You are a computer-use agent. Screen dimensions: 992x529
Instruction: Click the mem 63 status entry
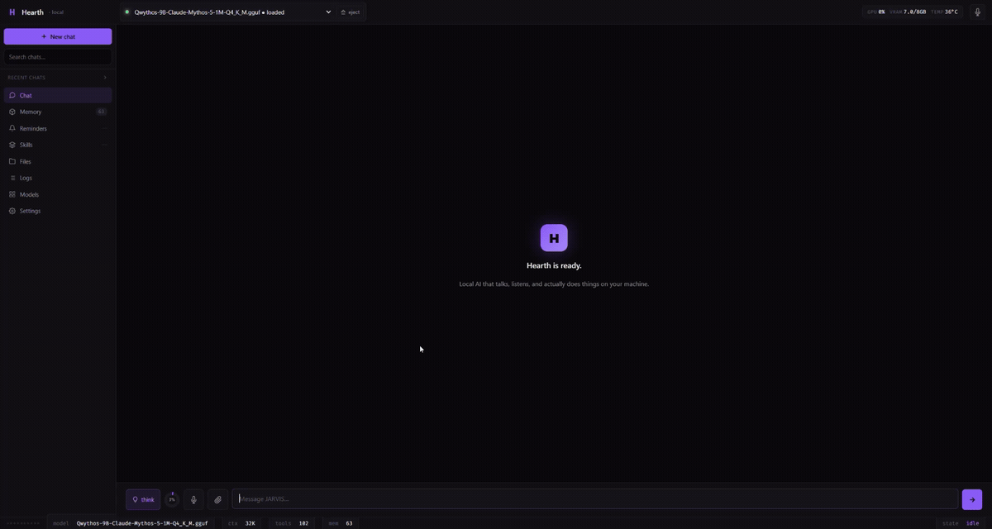pos(341,523)
